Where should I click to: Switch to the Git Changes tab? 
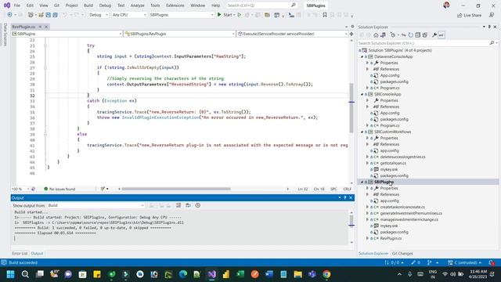click(402, 254)
